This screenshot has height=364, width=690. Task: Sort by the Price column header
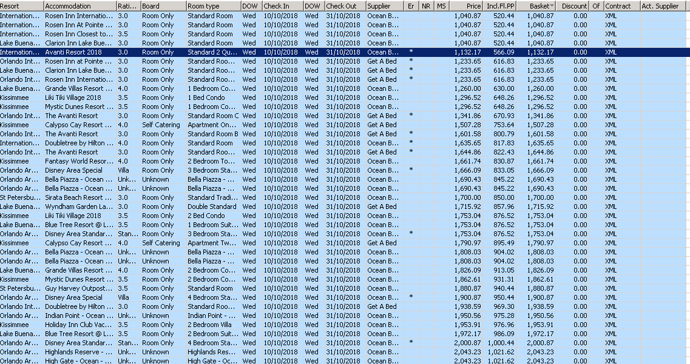(x=466, y=5)
